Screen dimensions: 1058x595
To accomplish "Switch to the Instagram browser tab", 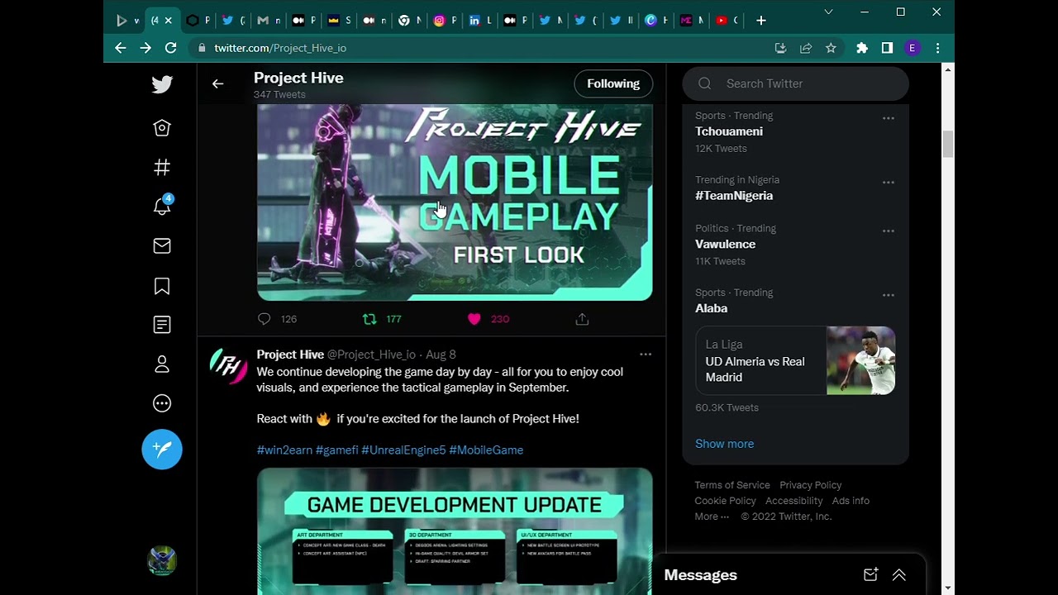I will pos(445,21).
